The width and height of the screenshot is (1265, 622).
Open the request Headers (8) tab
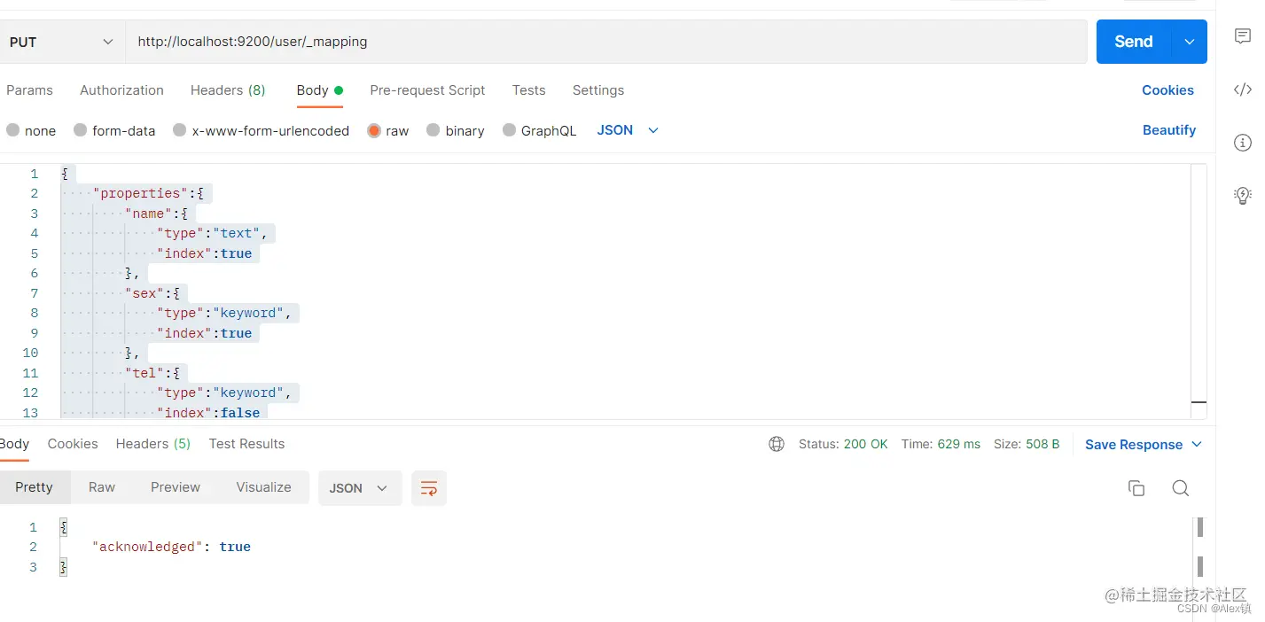228,90
